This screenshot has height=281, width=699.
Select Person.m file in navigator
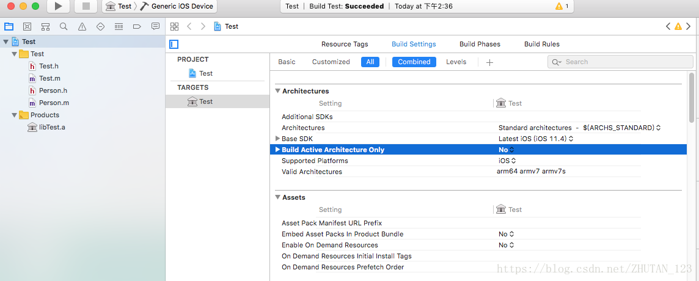pyautogui.click(x=49, y=103)
